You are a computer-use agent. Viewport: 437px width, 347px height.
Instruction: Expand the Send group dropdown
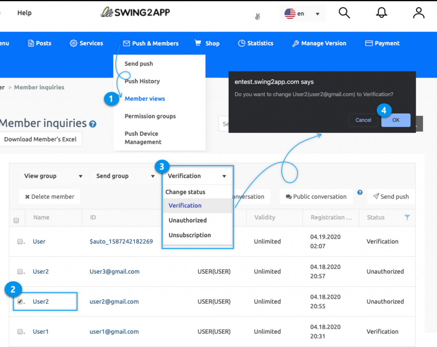pyautogui.click(x=124, y=176)
